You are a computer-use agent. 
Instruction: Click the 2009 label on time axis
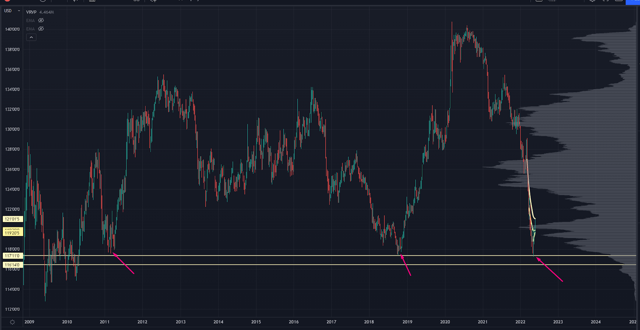(x=29, y=322)
